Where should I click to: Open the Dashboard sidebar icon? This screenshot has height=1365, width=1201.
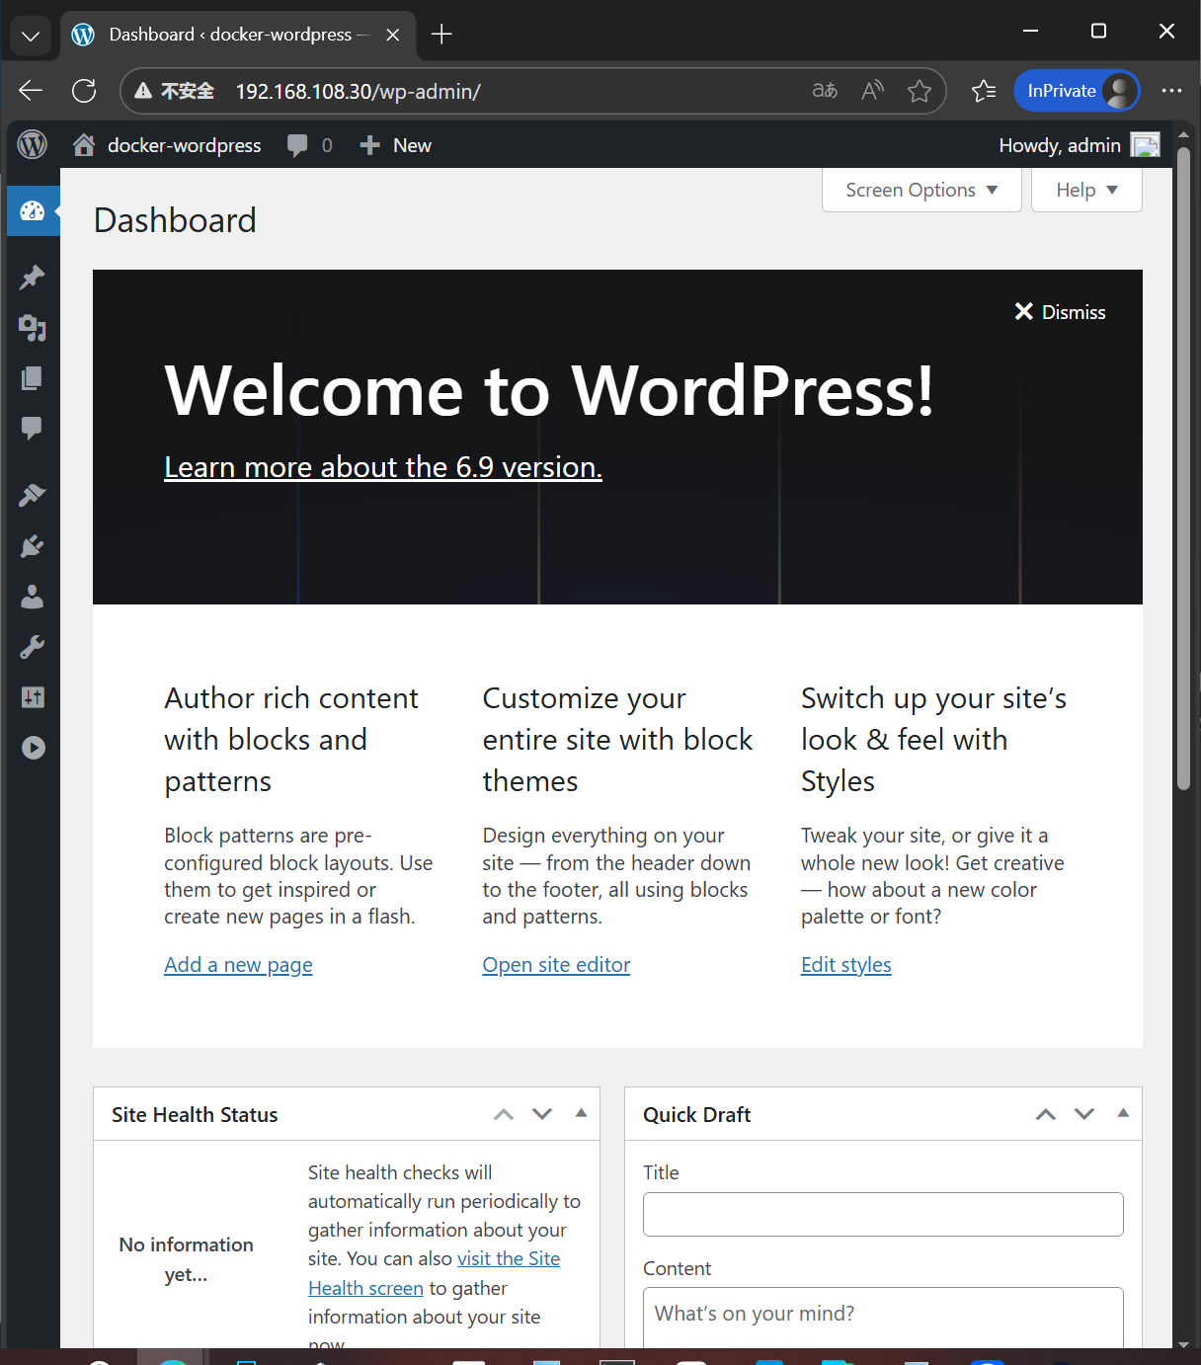(33, 210)
